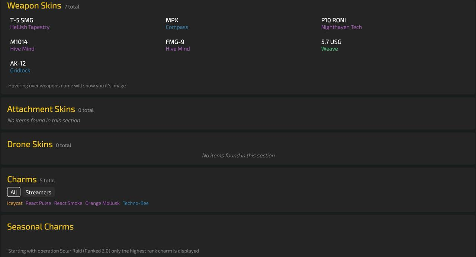Click the T-5 SMG weapon name
476x257 pixels.
[x=22, y=20]
